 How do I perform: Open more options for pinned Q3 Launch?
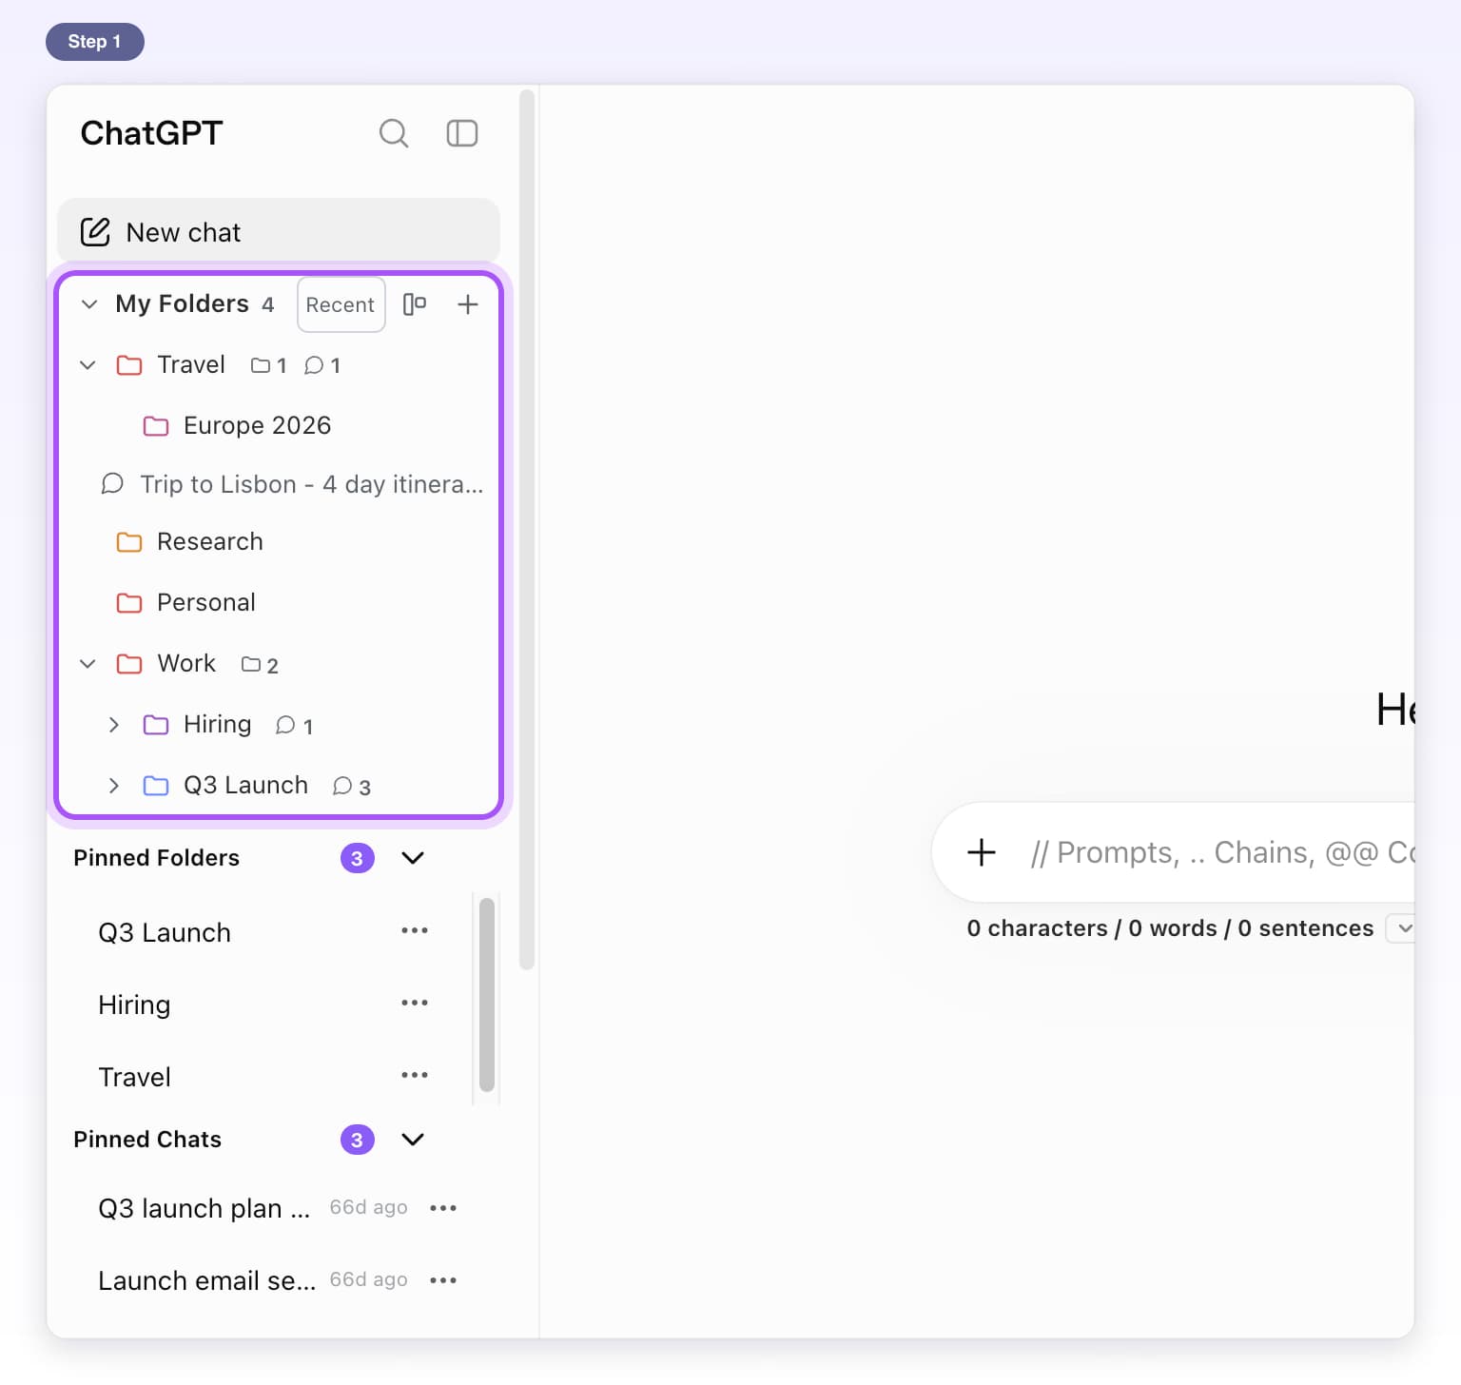pyautogui.click(x=415, y=930)
